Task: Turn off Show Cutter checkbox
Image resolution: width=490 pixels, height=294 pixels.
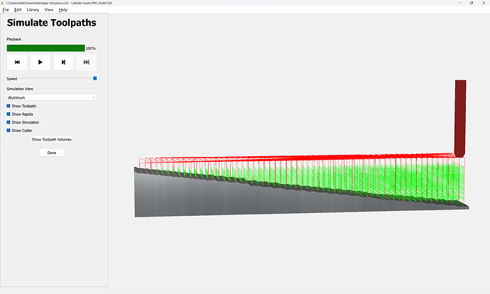Action: click(9, 131)
